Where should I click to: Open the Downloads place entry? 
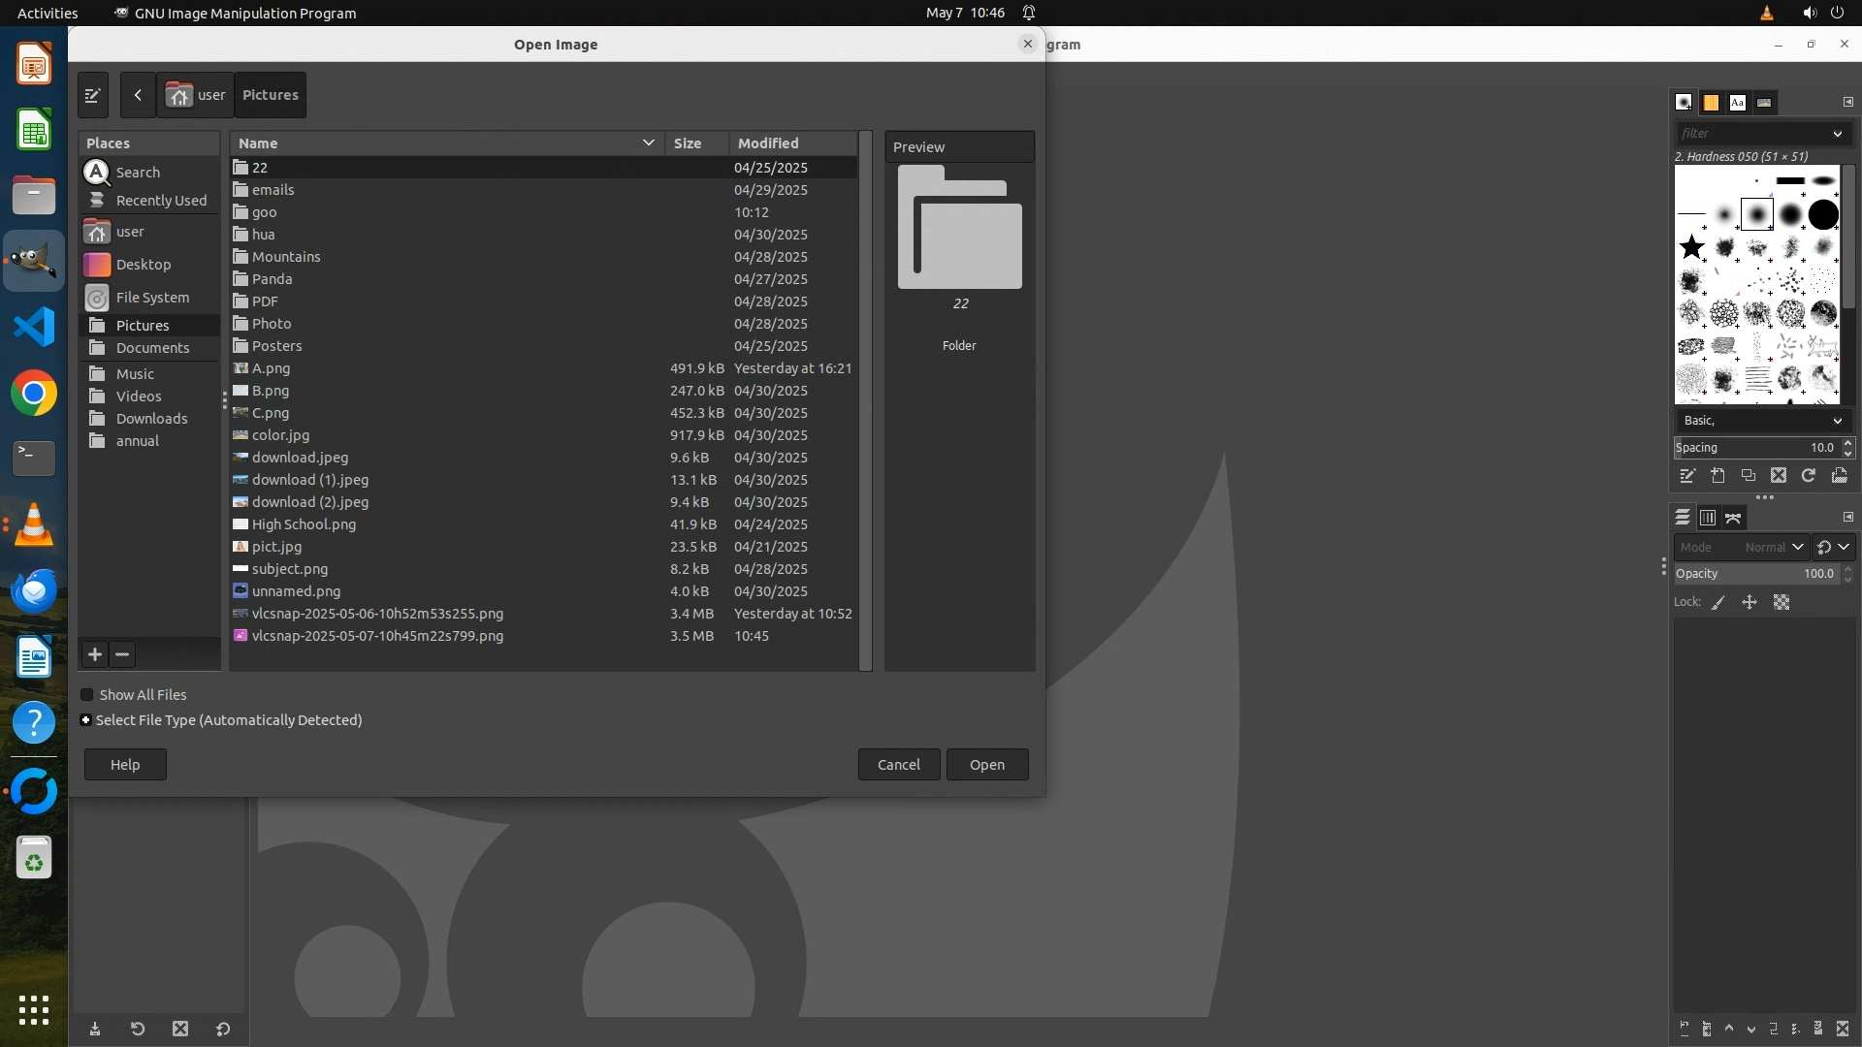[x=151, y=419]
